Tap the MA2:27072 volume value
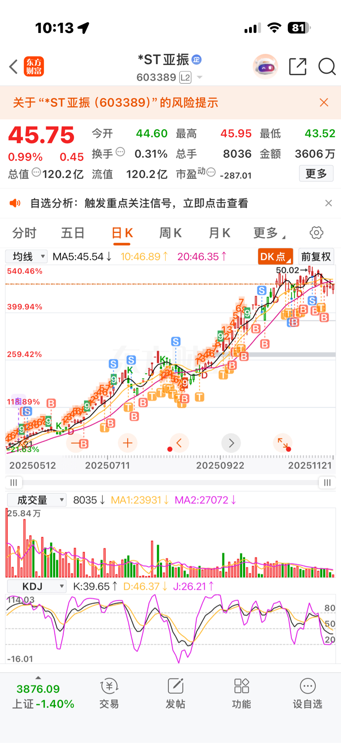 pos(205,500)
